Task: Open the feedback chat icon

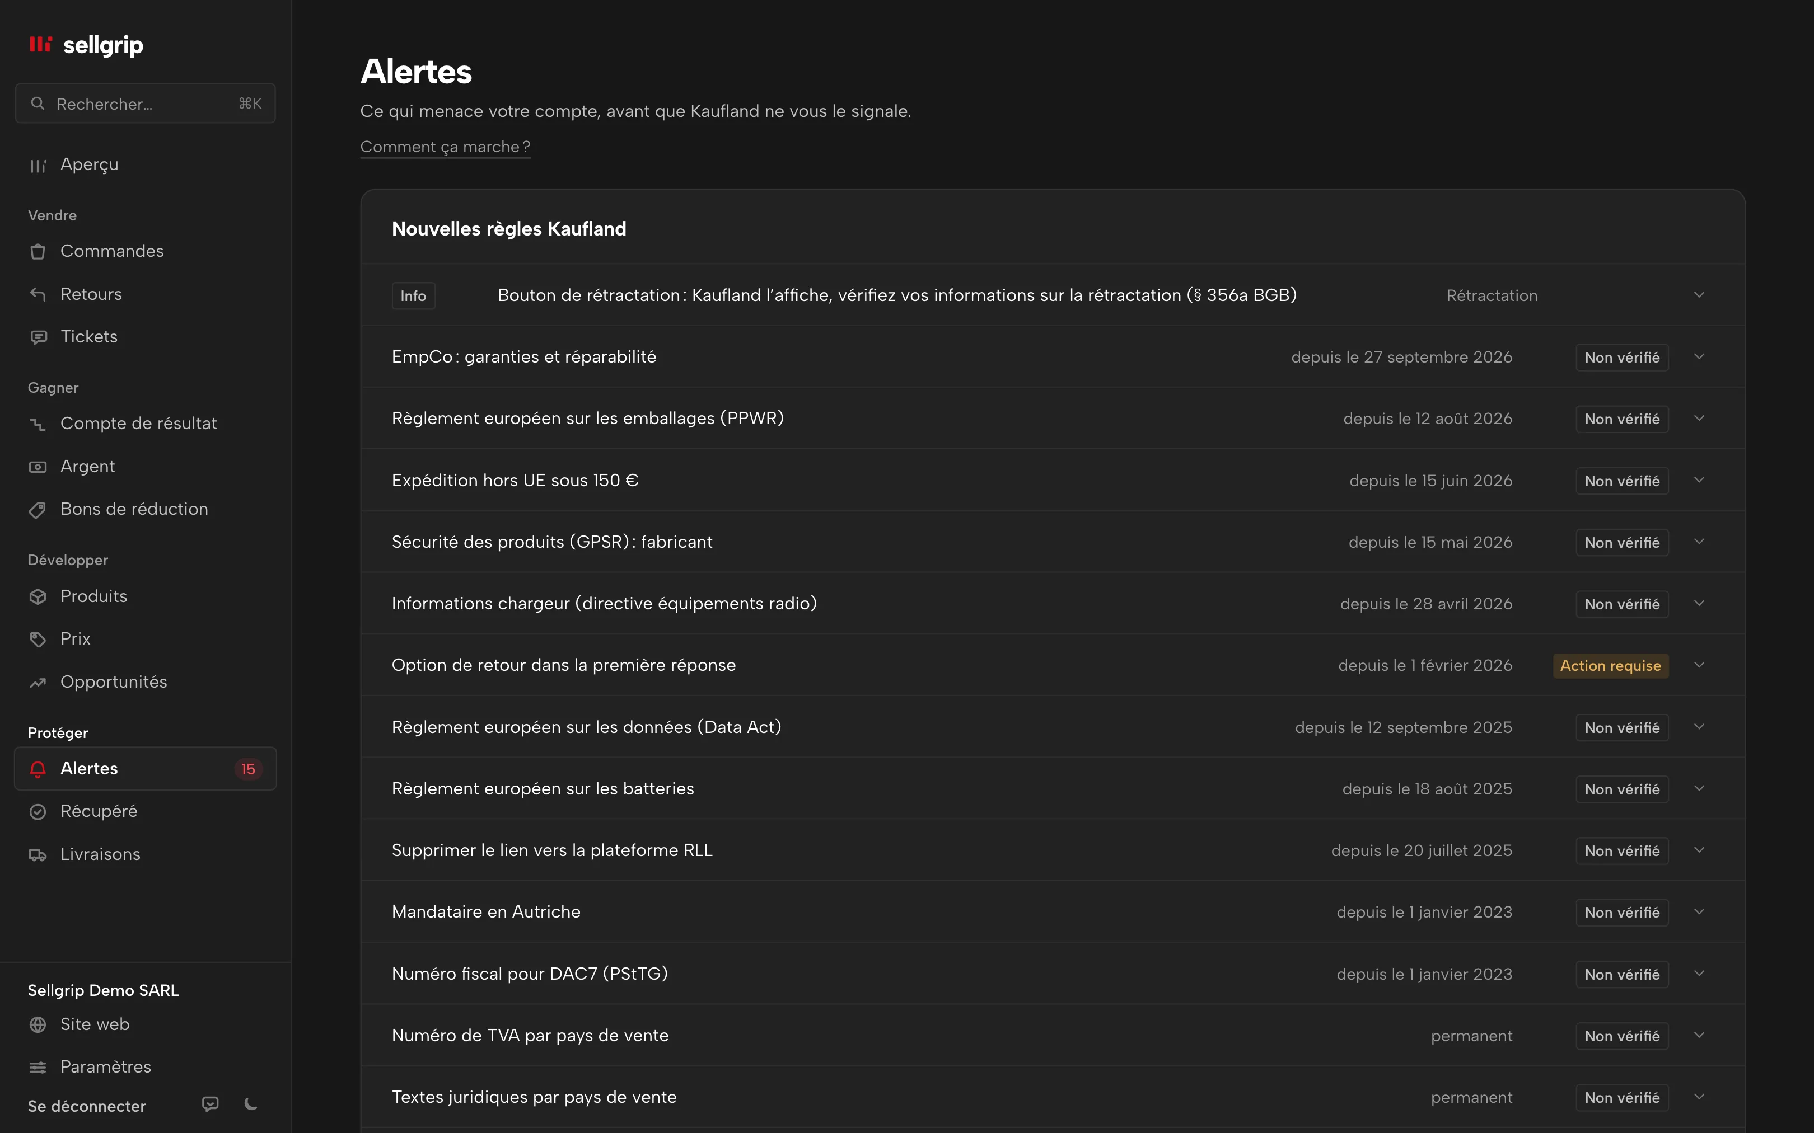Action: (211, 1104)
